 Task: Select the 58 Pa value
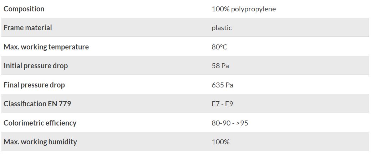pyautogui.click(x=220, y=66)
